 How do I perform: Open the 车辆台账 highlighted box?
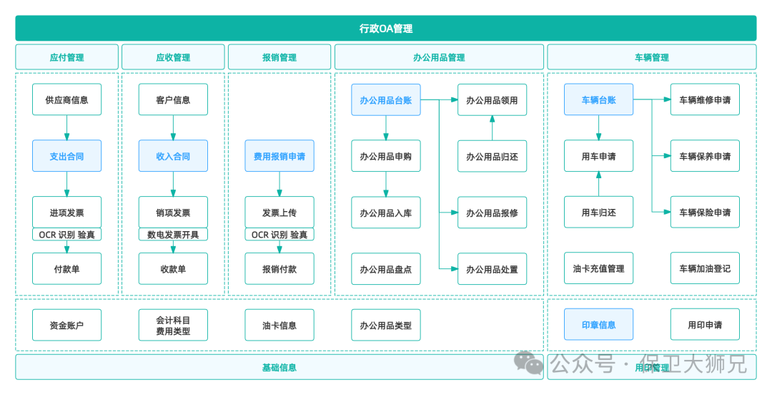(x=598, y=100)
